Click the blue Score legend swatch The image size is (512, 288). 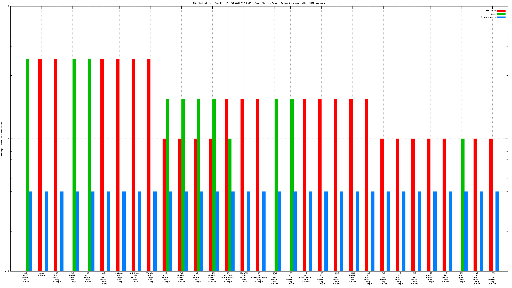pos(501,17)
